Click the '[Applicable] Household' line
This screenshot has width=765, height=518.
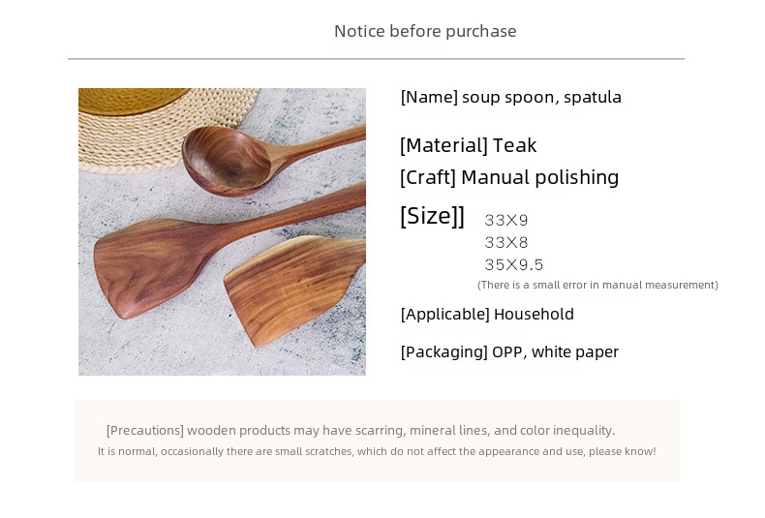(x=487, y=314)
